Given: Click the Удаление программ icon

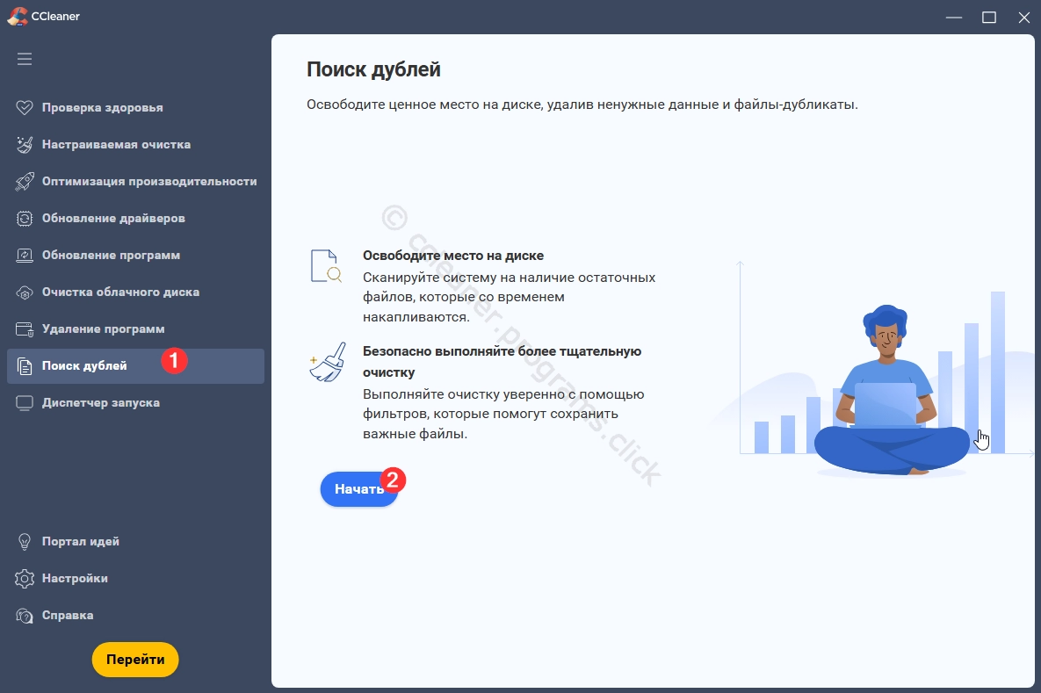Looking at the screenshot, I should tap(25, 329).
